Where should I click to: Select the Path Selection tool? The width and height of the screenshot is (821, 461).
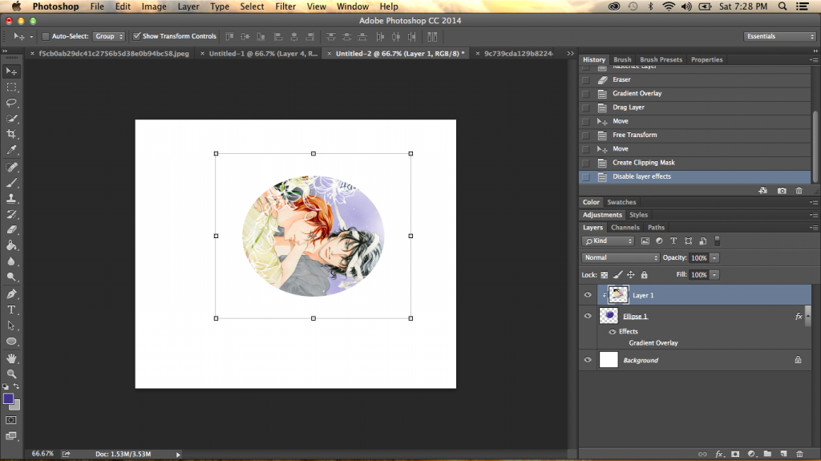pos(11,326)
